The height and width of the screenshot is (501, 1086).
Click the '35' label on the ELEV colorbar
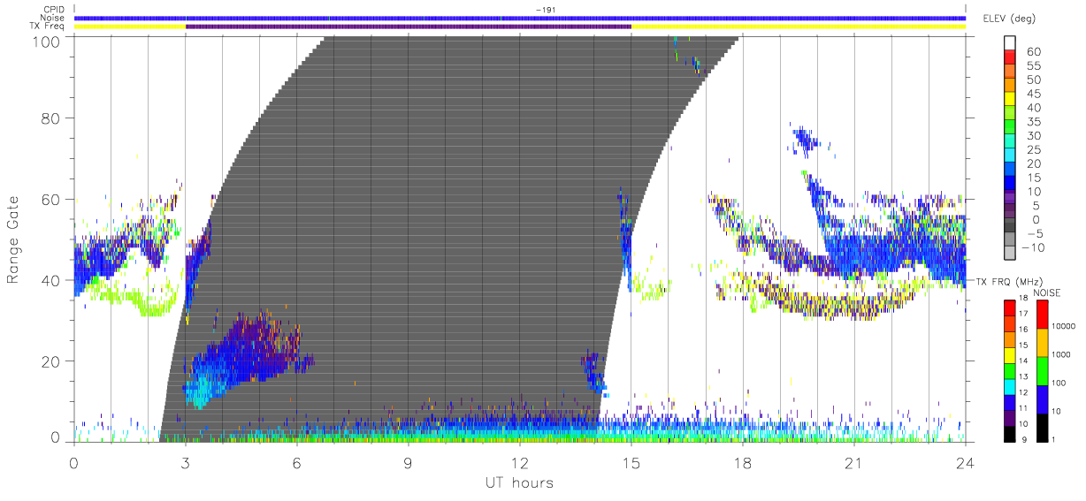pos(1033,122)
